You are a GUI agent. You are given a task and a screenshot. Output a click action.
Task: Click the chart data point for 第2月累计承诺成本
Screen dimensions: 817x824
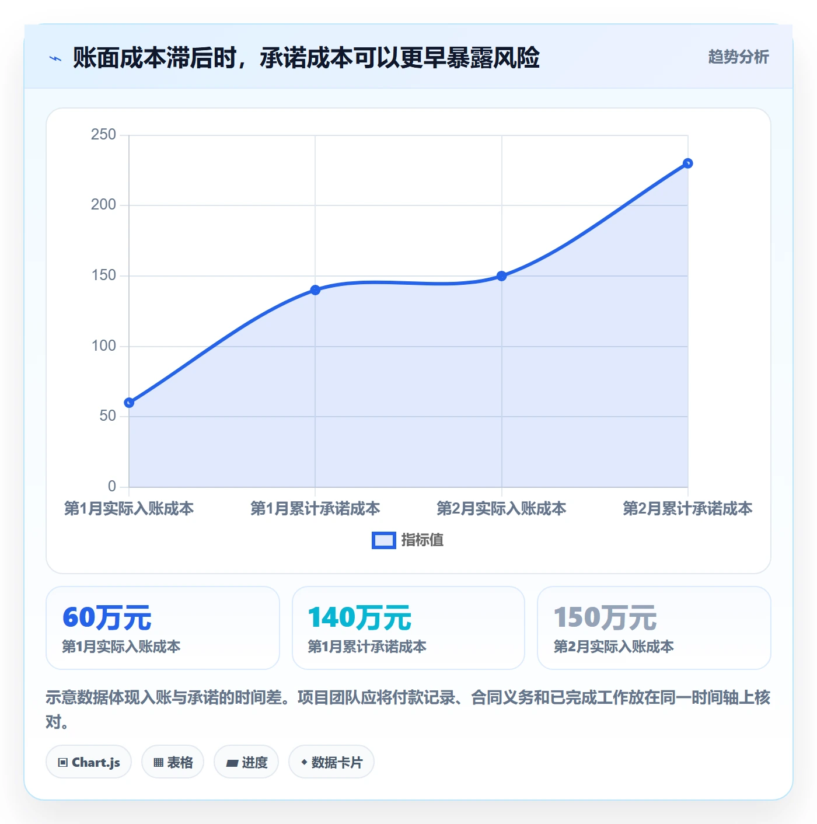click(688, 163)
